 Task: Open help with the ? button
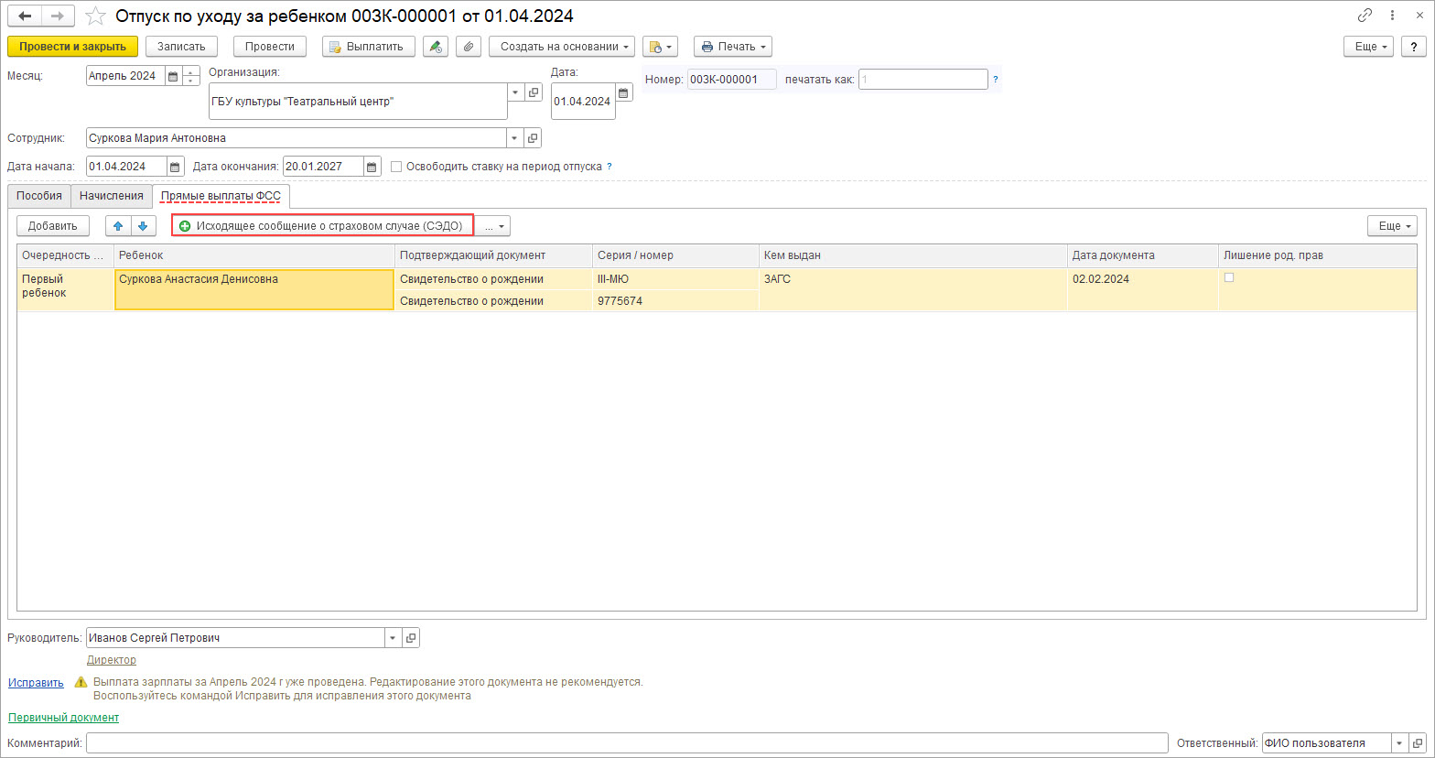pyautogui.click(x=1415, y=47)
